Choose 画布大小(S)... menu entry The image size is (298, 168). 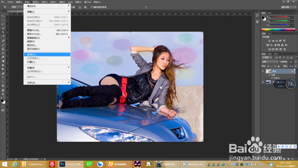(47, 34)
